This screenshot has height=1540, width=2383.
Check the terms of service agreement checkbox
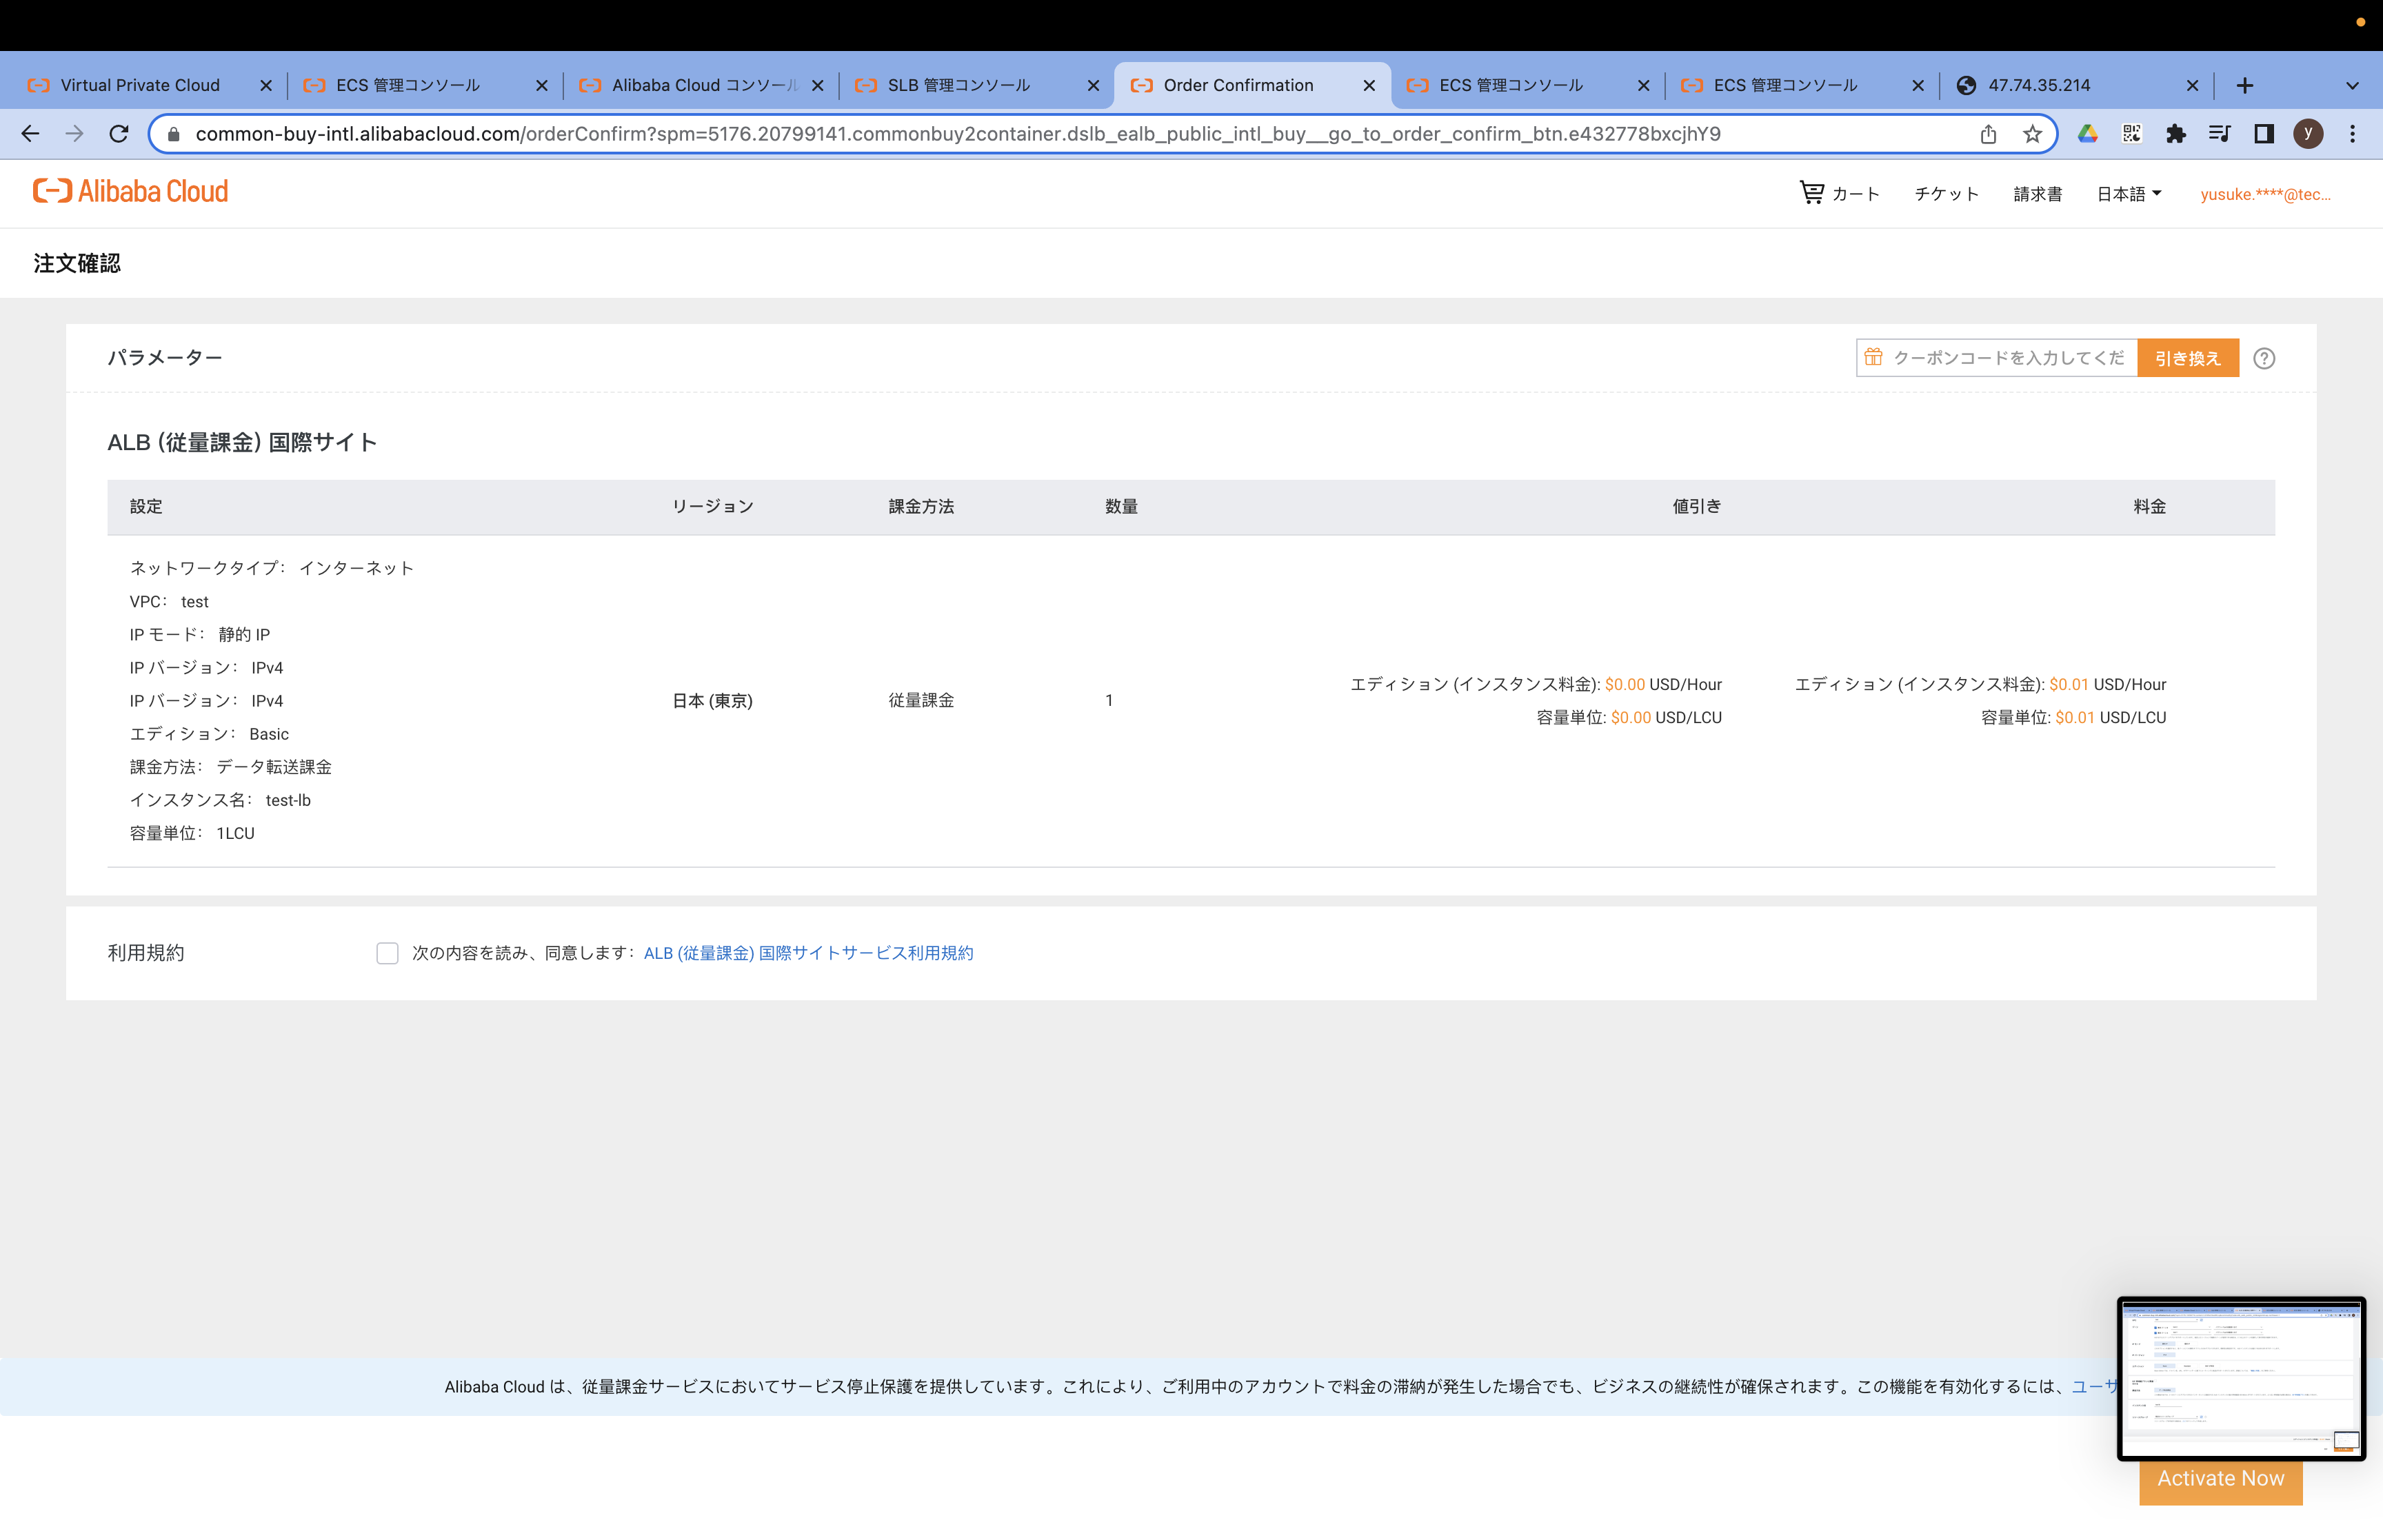pos(387,953)
